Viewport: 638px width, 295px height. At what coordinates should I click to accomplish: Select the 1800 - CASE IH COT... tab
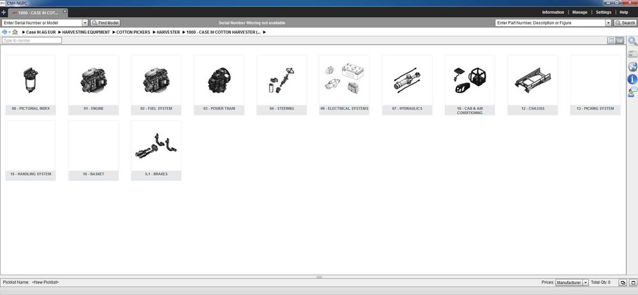39,13
